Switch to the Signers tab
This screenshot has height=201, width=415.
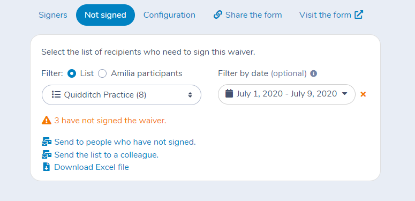click(53, 15)
